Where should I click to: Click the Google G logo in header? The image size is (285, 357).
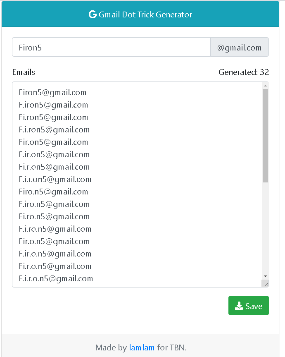(x=93, y=14)
